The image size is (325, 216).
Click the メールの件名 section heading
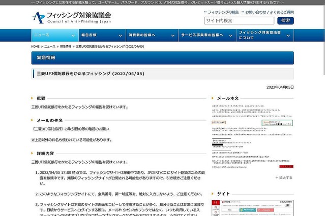[x=49, y=121]
